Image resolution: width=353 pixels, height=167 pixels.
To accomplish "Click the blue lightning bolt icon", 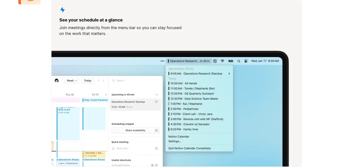I will (62, 10).
